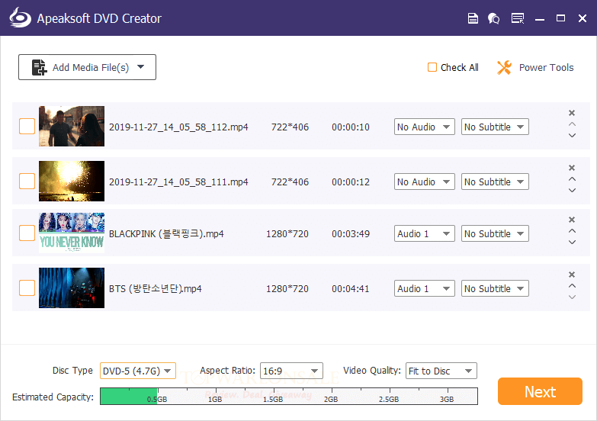The height and width of the screenshot is (421, 597).
Task: Click Add Media File(s) button text
Action: (91, 67)
